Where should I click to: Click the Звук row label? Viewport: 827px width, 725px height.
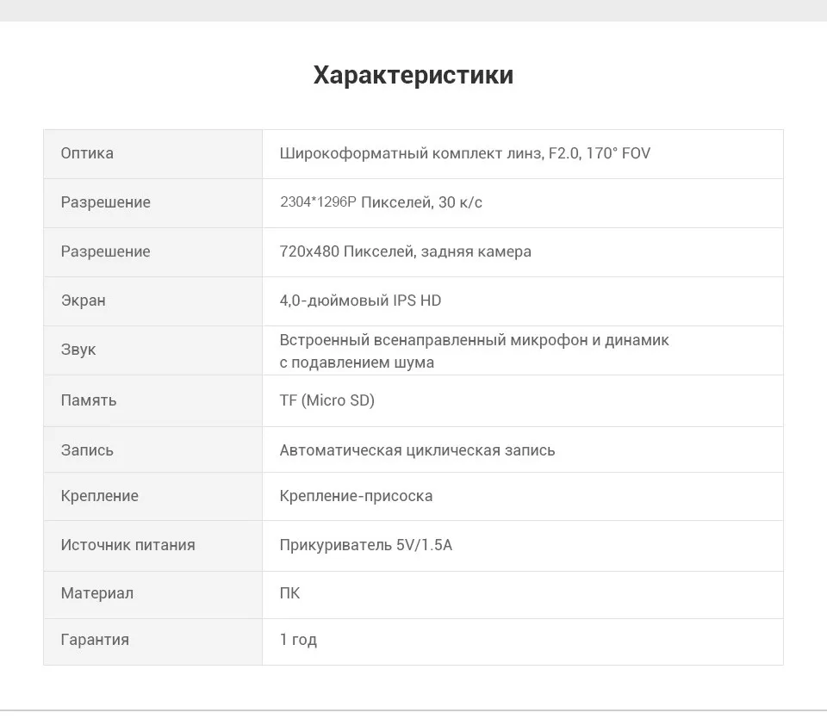coord(78,350)
